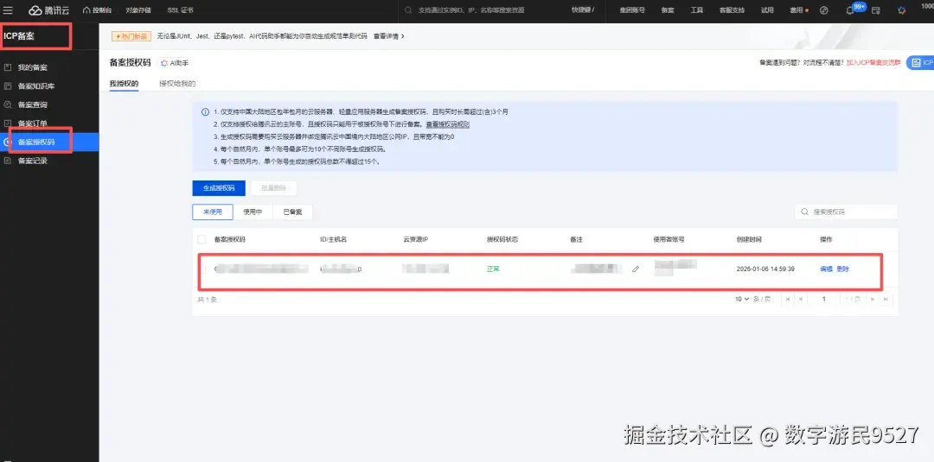
Task: Open 集团账号 menu
Action: [632, 10]
